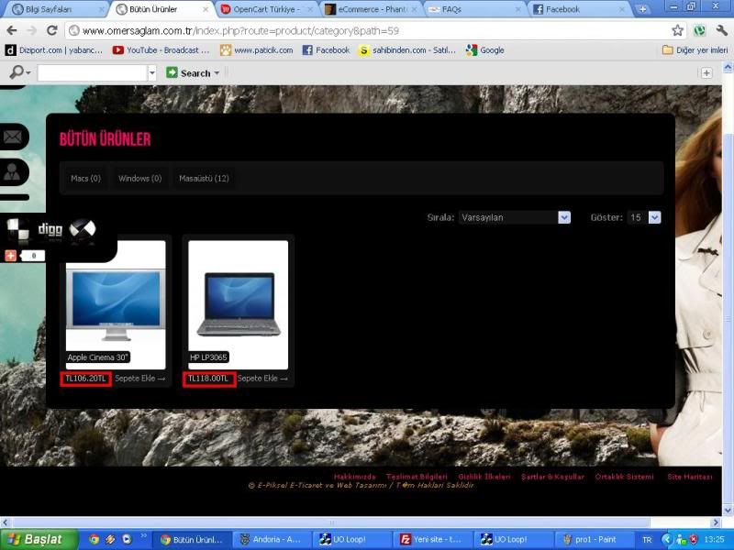
Task: Click the Apple Cinema 30" product image
Action: pyautogui.click(x=116, y=304)
